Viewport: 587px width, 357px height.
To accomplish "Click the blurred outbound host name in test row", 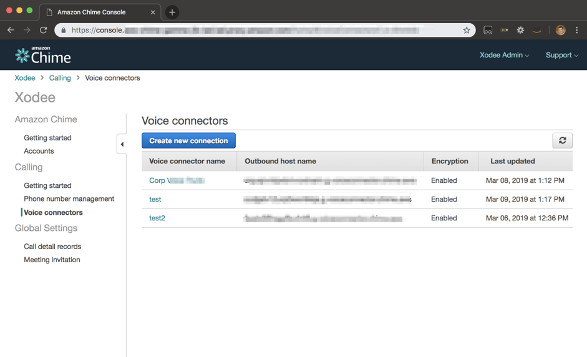I will tap(327, 199).
